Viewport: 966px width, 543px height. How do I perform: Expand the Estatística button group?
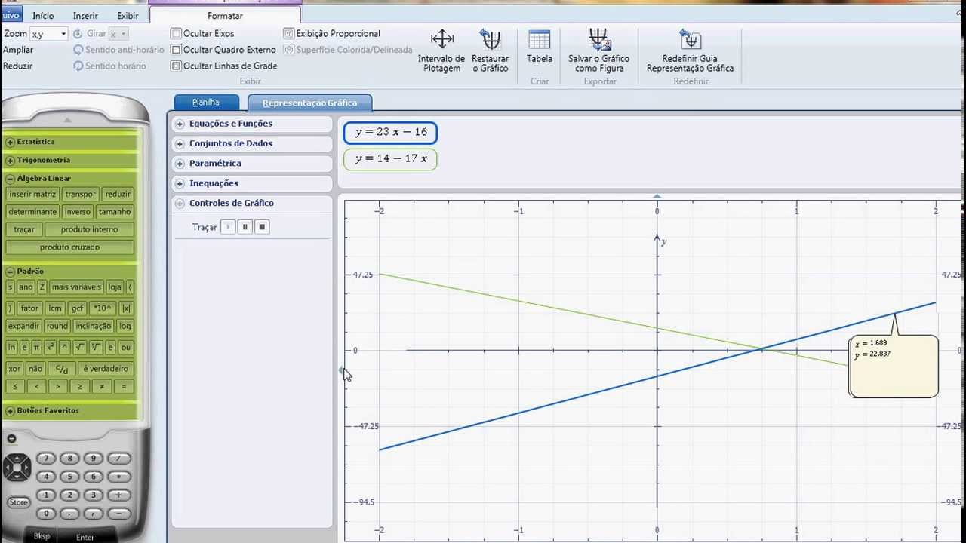(x=11, y=142)
